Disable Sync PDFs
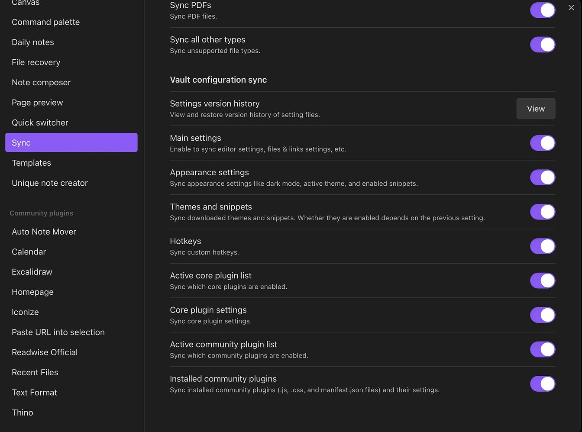The image size is (582, 432). [543, 10]
